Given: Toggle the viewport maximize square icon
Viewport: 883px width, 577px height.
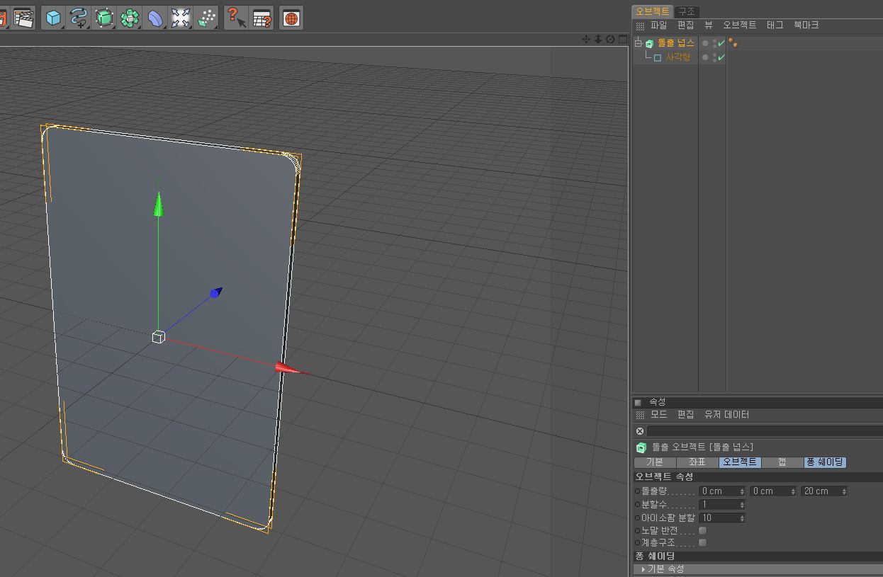Looking at the screenshot, I should point(622,39).
